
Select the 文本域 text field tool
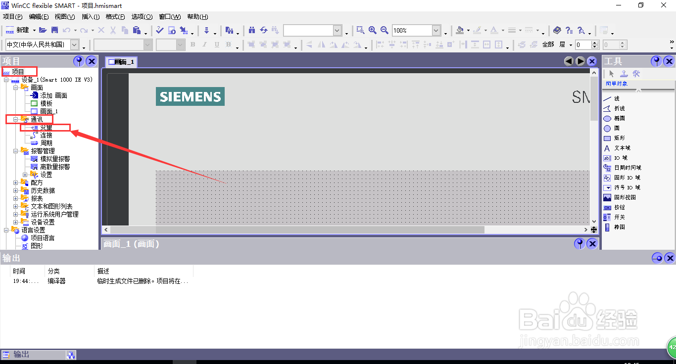[617, 148]
